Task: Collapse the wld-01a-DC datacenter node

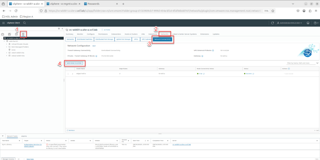Action: [x=4, y=41]
